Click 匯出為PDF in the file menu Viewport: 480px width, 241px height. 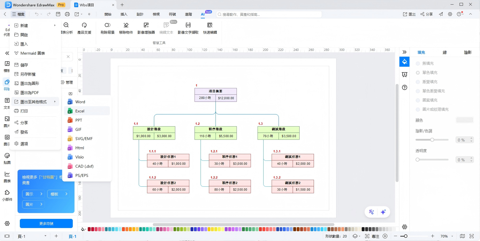(30, 93)
